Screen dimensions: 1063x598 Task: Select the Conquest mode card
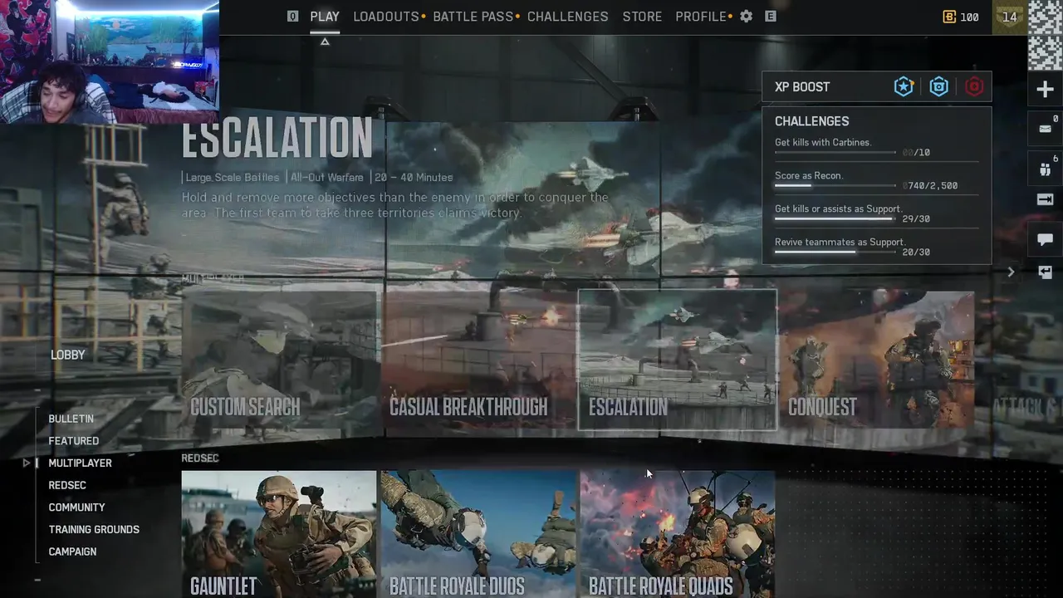[877, 360]
